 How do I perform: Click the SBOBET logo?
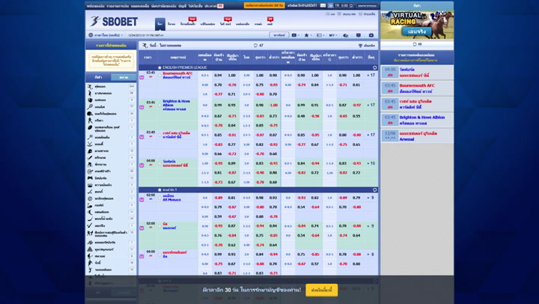[x=114, y=21]
